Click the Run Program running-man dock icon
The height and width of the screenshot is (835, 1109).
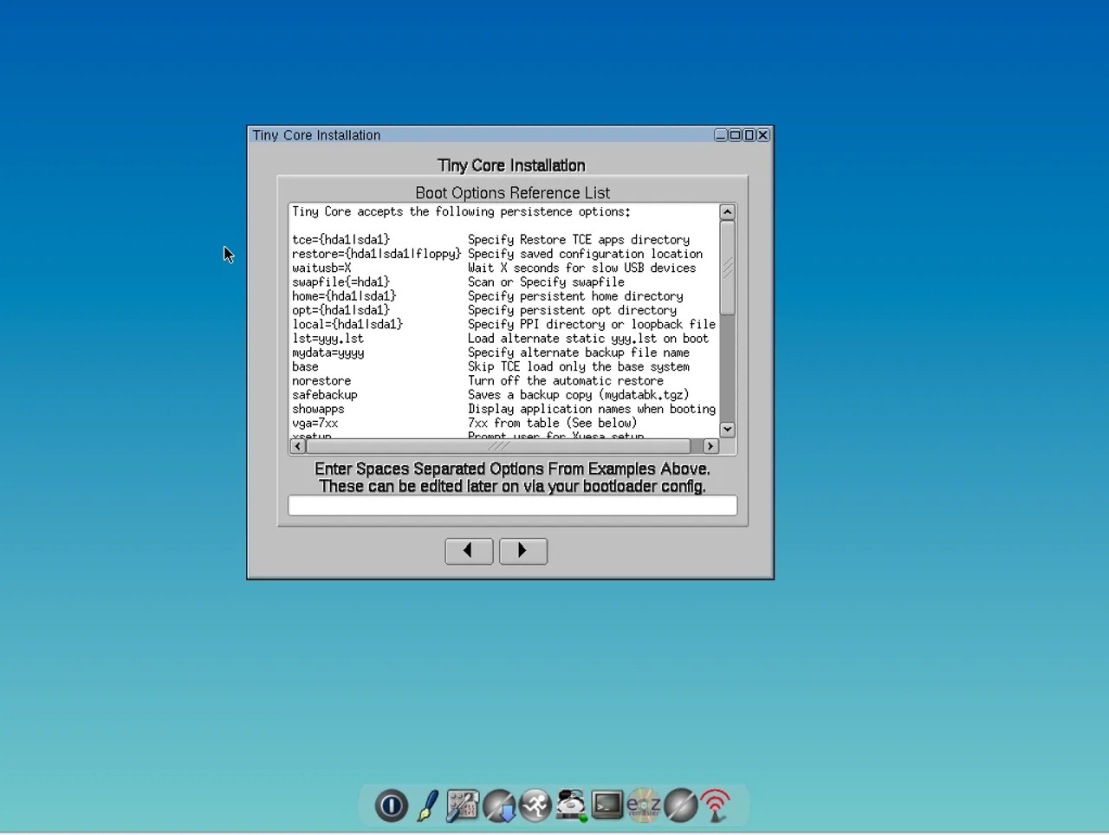(535, 806)
